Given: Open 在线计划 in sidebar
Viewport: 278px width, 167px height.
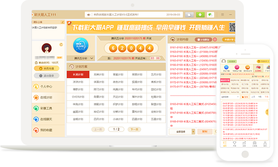Looking at the screenshot, I should click(48, 98).
